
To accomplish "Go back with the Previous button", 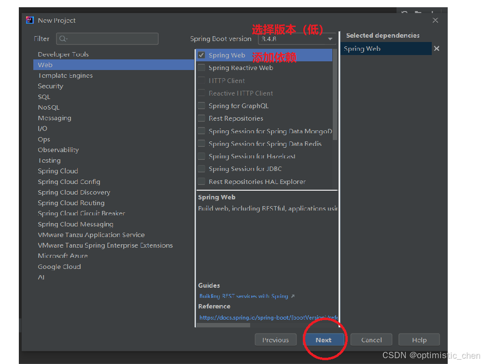I will pyautogui.click(x=275, y=340).
